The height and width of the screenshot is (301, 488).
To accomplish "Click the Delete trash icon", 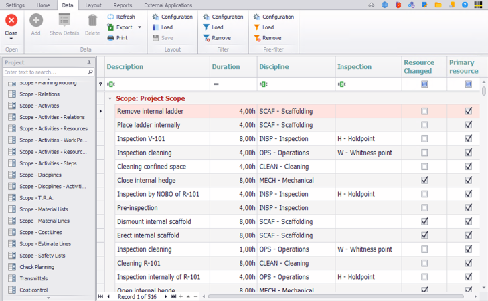I will coord(92,21).
